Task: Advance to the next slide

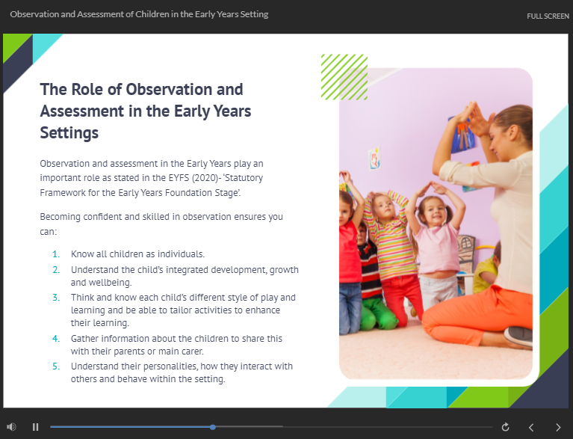Action: click(x=558, y=427)
